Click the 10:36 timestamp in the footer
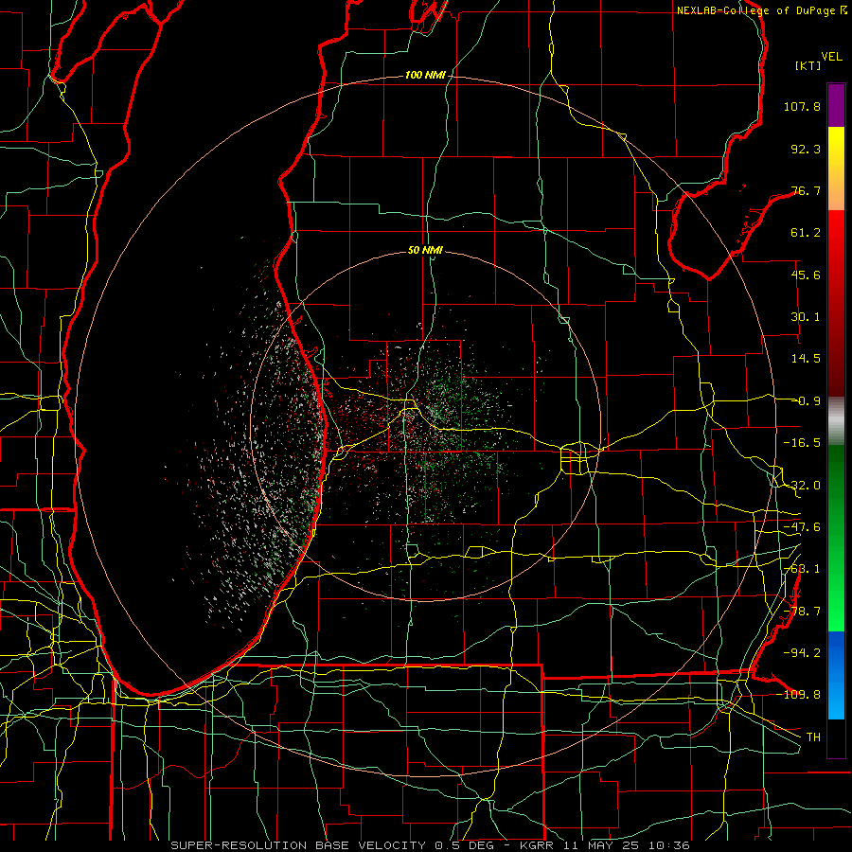852x852 pixels. 669,845
